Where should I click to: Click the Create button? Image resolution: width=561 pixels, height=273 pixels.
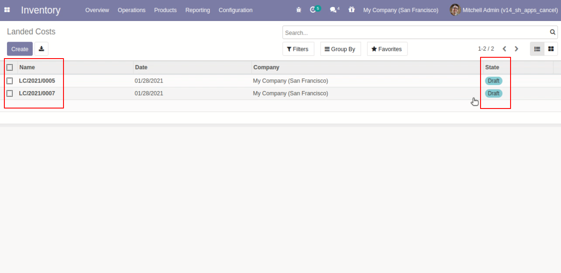[20, 49]
